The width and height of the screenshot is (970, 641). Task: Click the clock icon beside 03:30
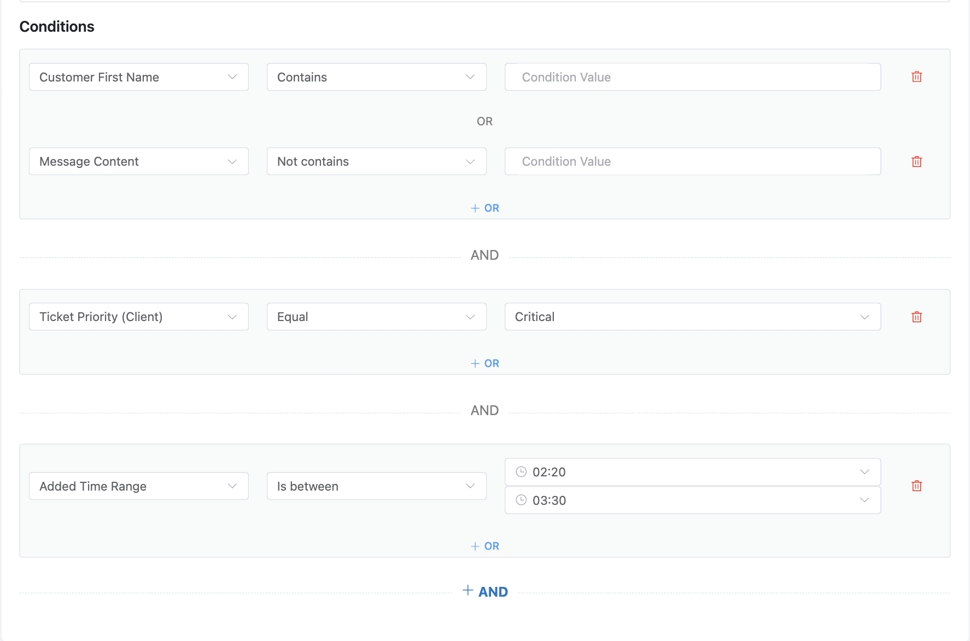point(521,500)
